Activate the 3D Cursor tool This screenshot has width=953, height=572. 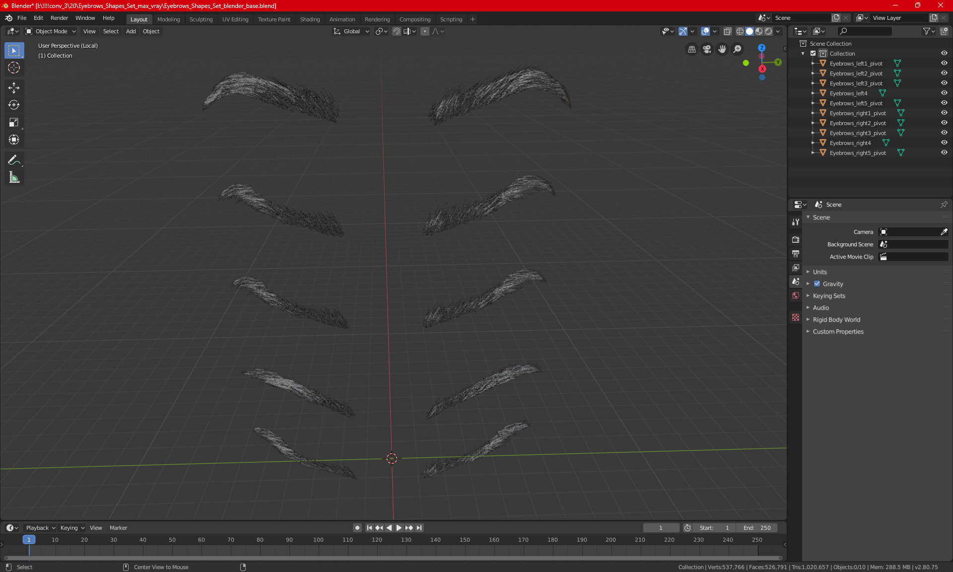click(x=14, y=68)
